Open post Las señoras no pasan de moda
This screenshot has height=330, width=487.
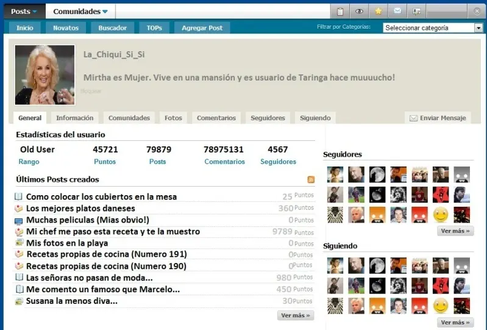90,278
